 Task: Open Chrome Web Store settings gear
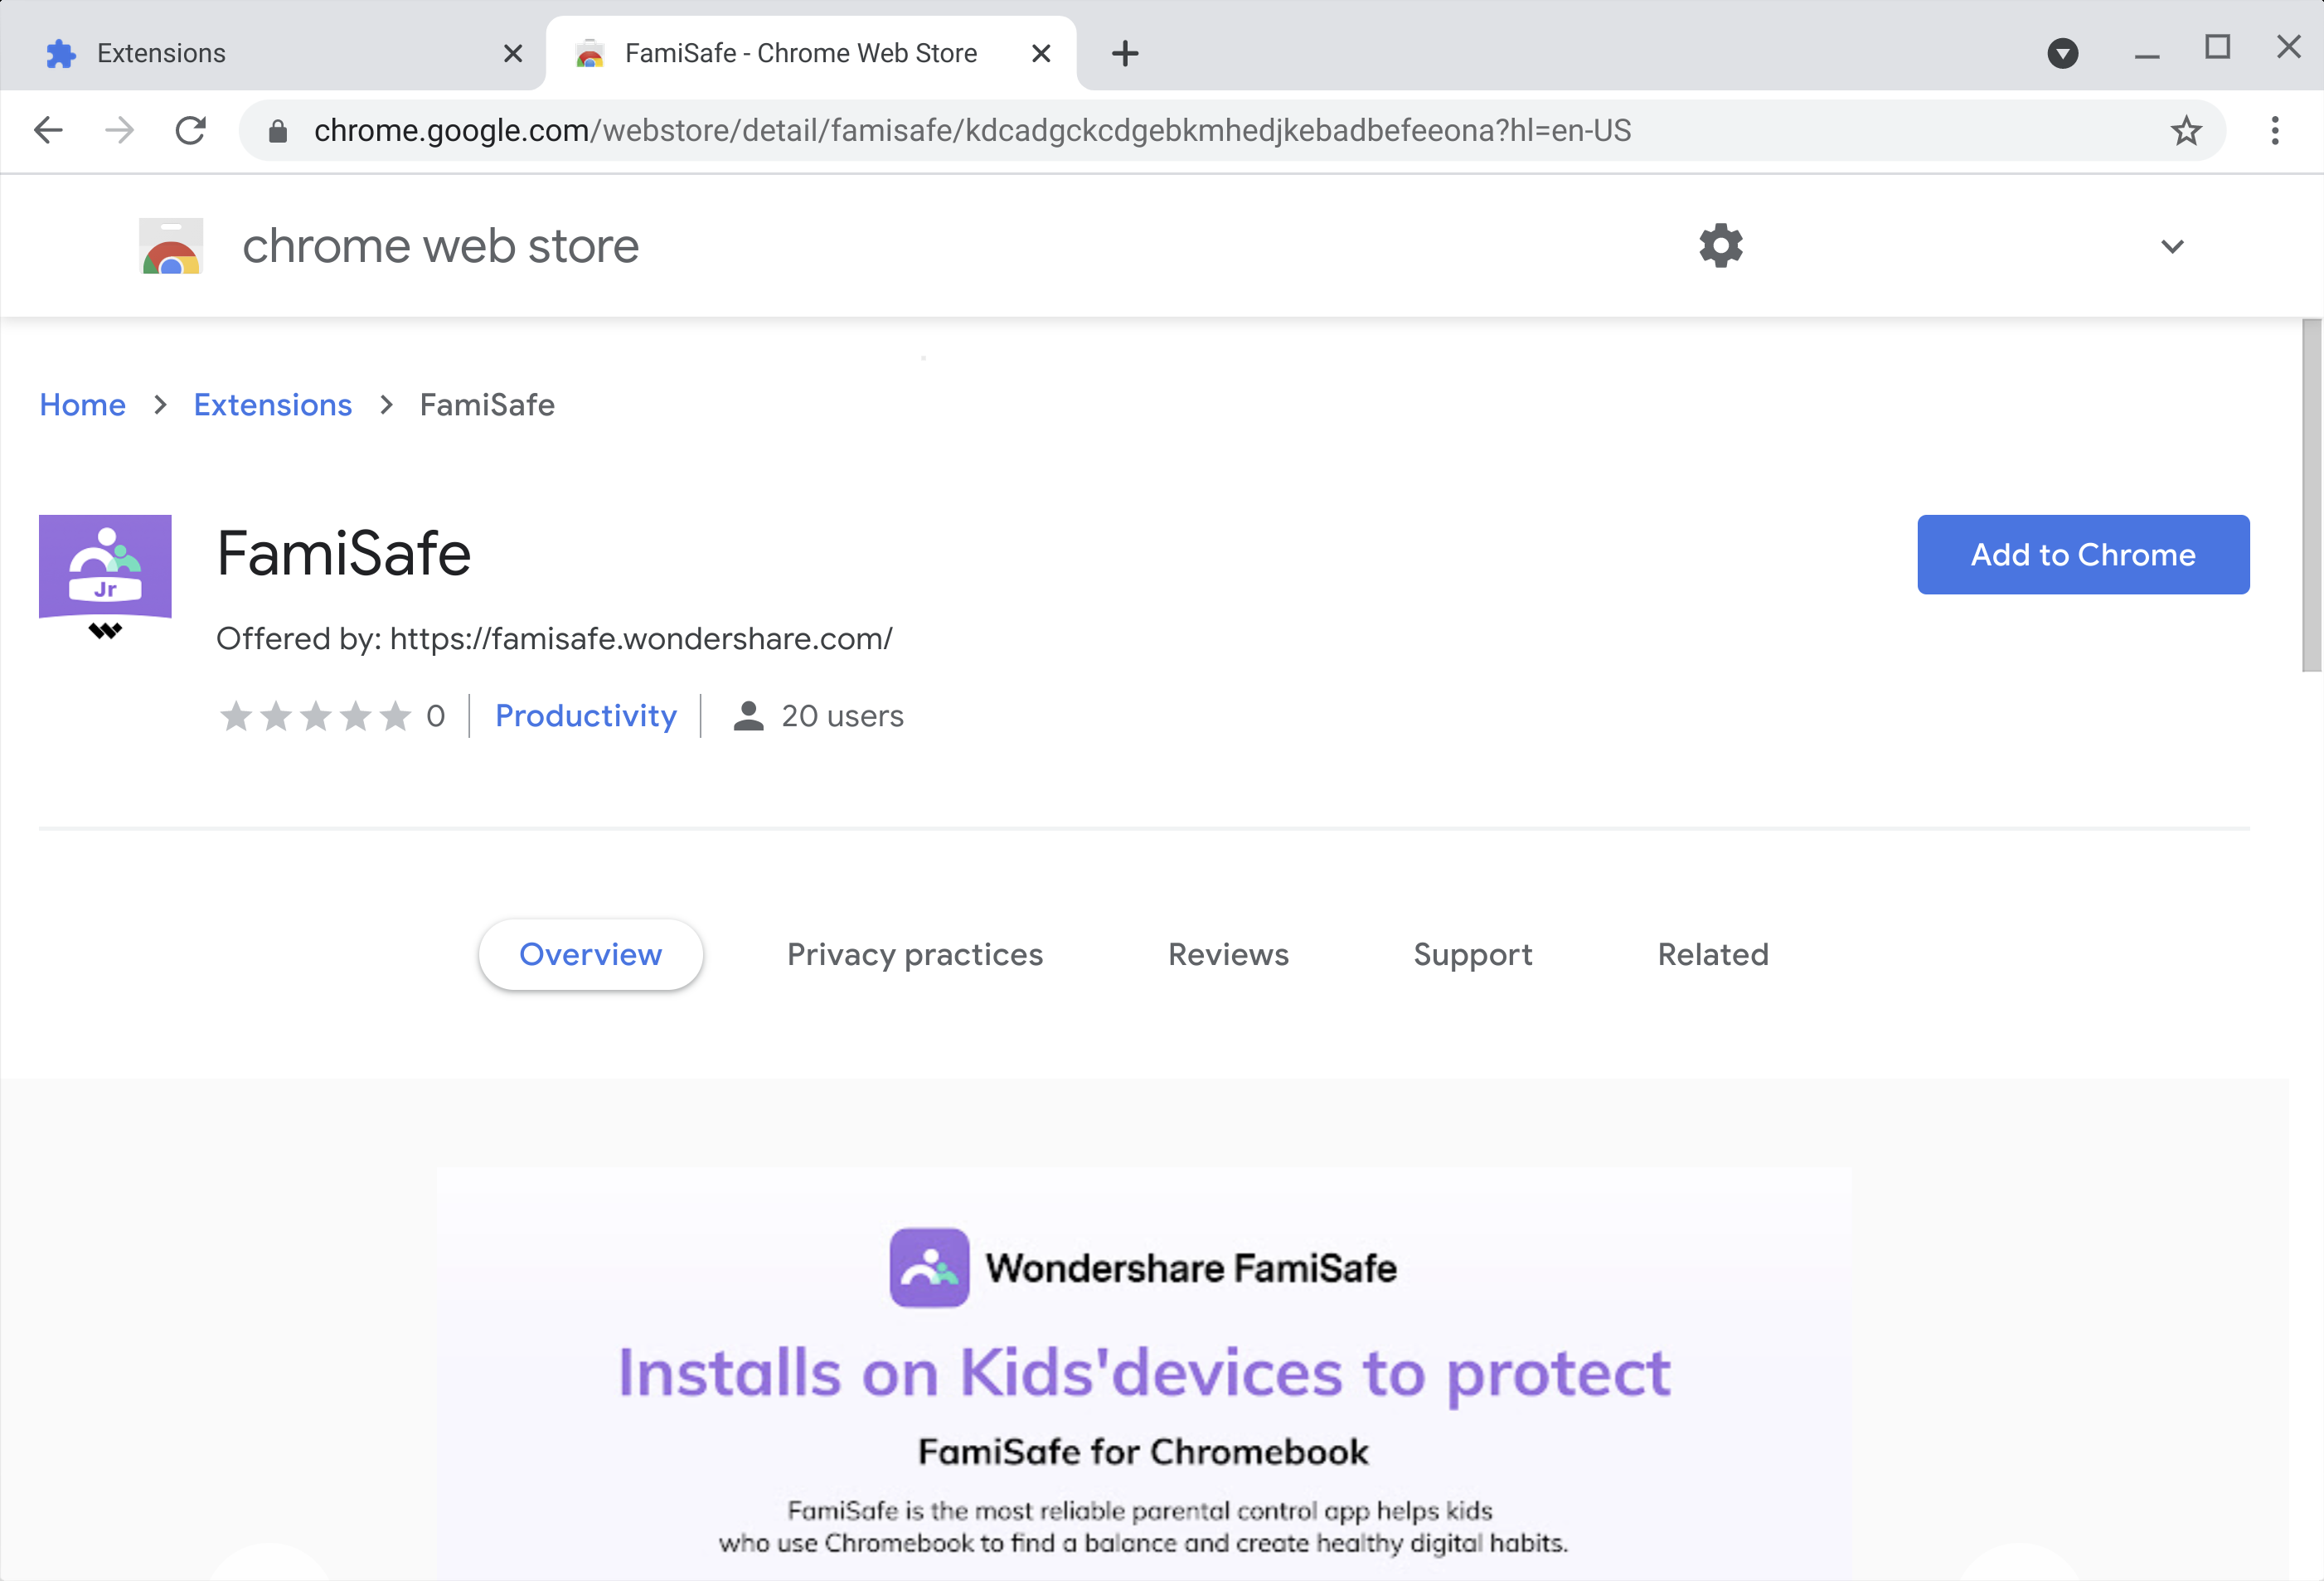(1721, 245)
